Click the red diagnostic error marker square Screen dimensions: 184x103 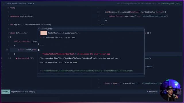[x=17, y=58]
